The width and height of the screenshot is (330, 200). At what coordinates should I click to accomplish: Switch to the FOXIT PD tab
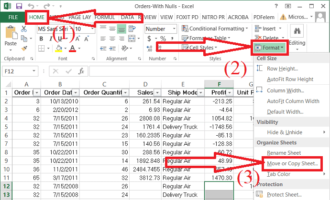tap(187, 18)
